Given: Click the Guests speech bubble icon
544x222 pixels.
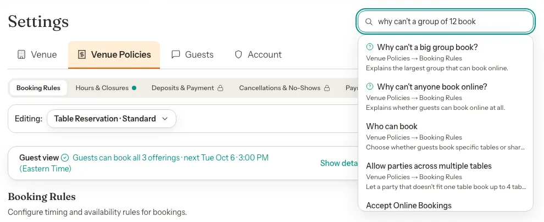Looking at the screenshot, I should (176, 55).
